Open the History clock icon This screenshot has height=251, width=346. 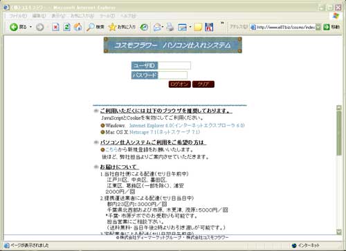point(145,27)
